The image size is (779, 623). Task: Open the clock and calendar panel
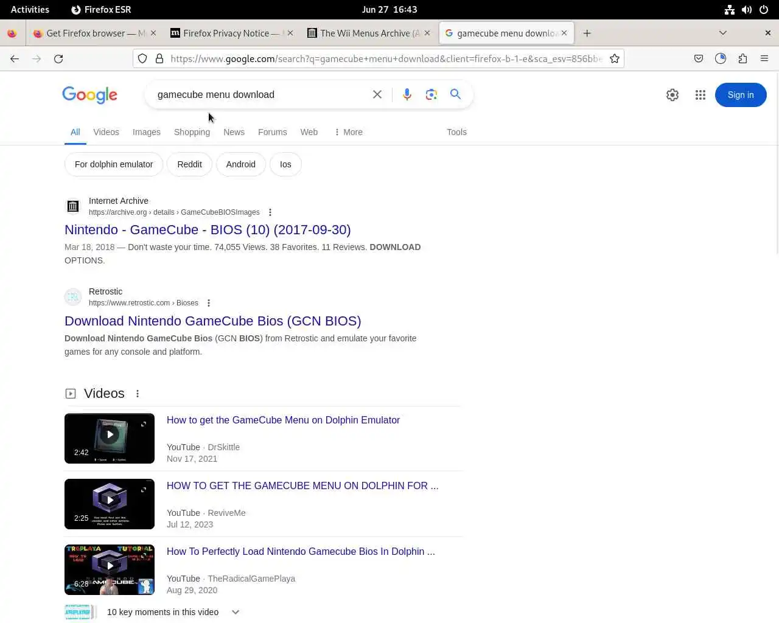pos(389,9)
